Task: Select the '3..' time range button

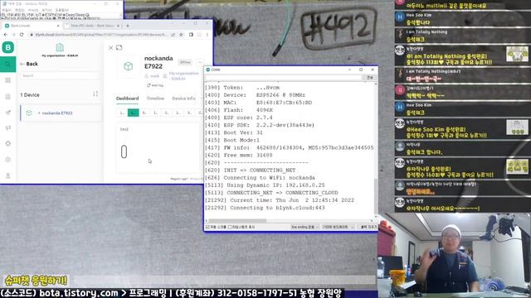Action: coord(189,113)
